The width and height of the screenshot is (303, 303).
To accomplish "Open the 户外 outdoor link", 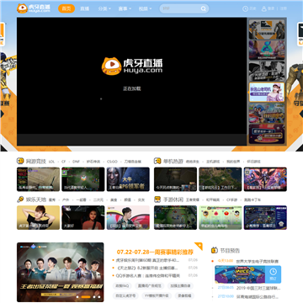I will click(x=66, y=200).
